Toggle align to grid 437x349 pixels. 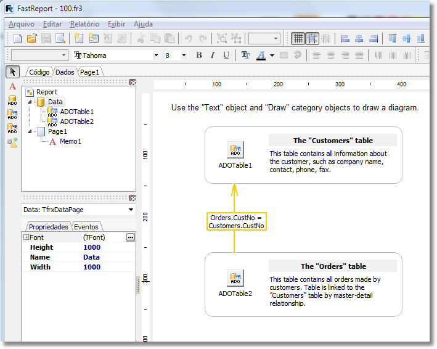pos(312,38)
